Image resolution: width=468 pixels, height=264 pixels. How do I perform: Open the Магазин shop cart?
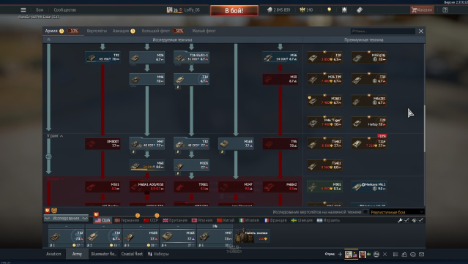421,10
